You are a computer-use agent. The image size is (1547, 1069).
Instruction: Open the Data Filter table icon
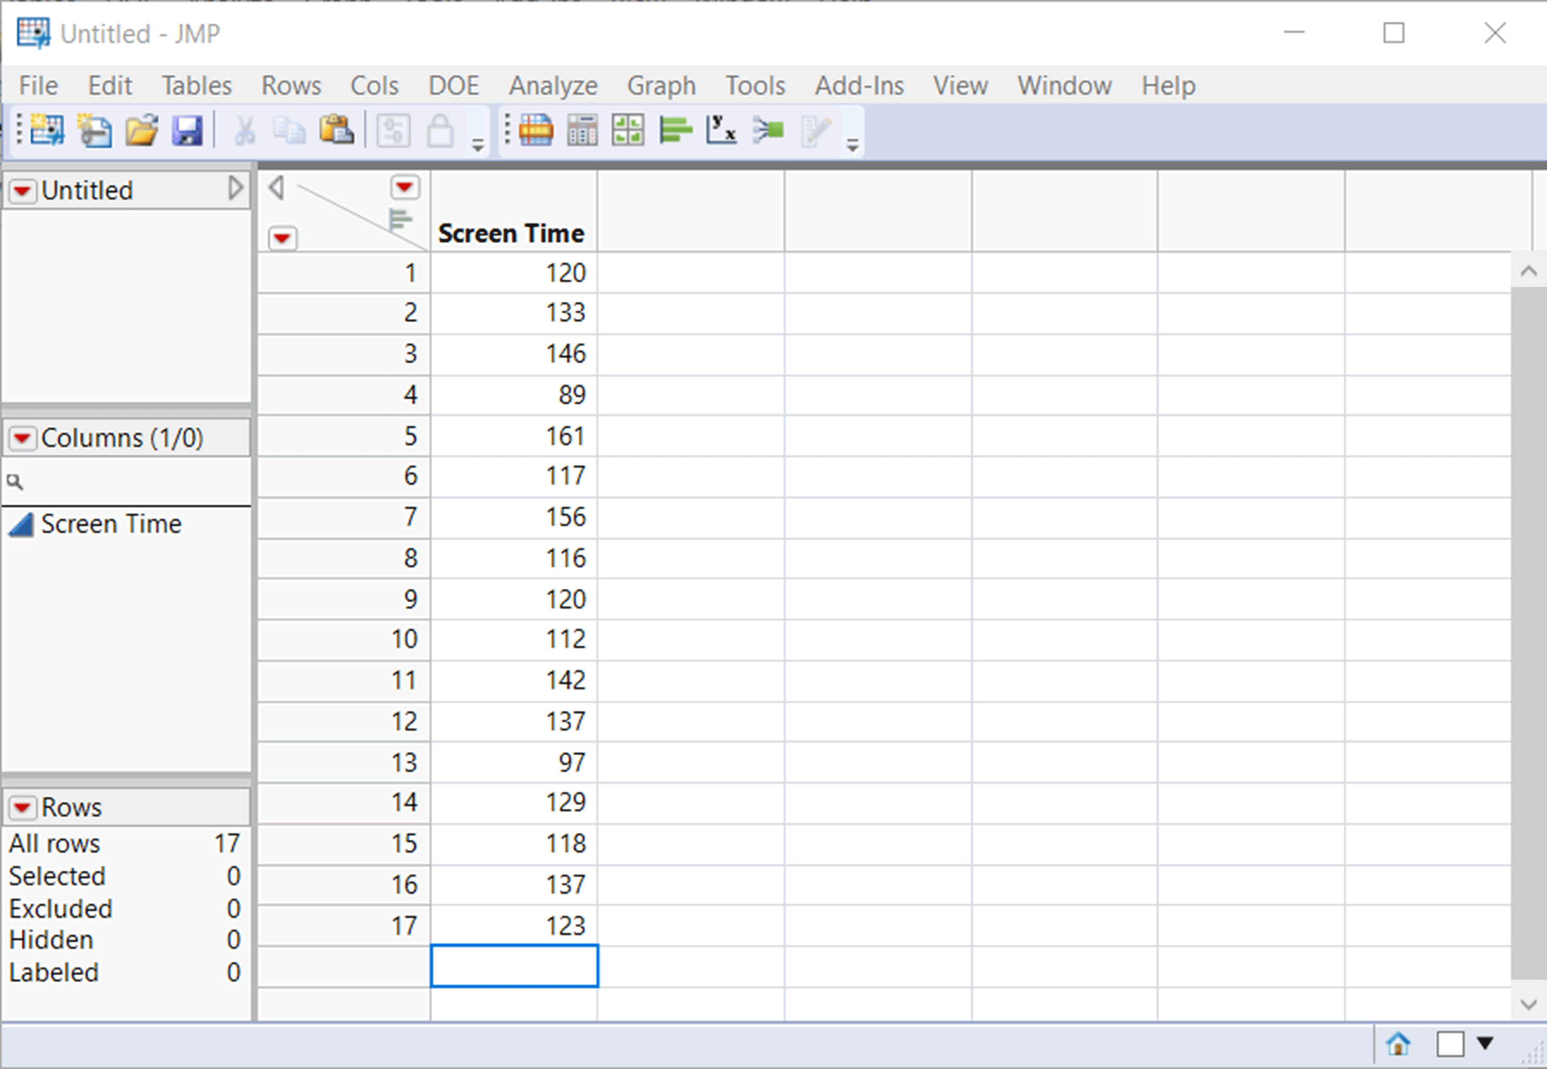coord(536,129)
